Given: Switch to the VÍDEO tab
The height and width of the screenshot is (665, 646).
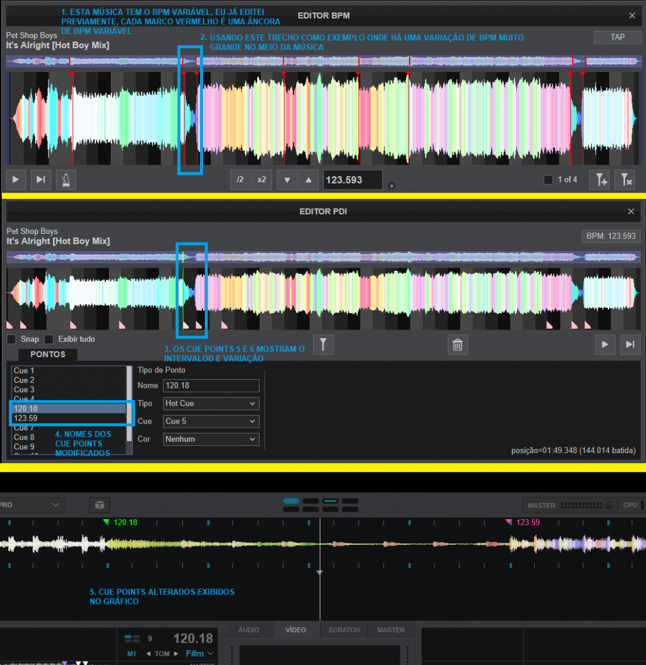Looking at the screenshot, I should coord(296,630).
